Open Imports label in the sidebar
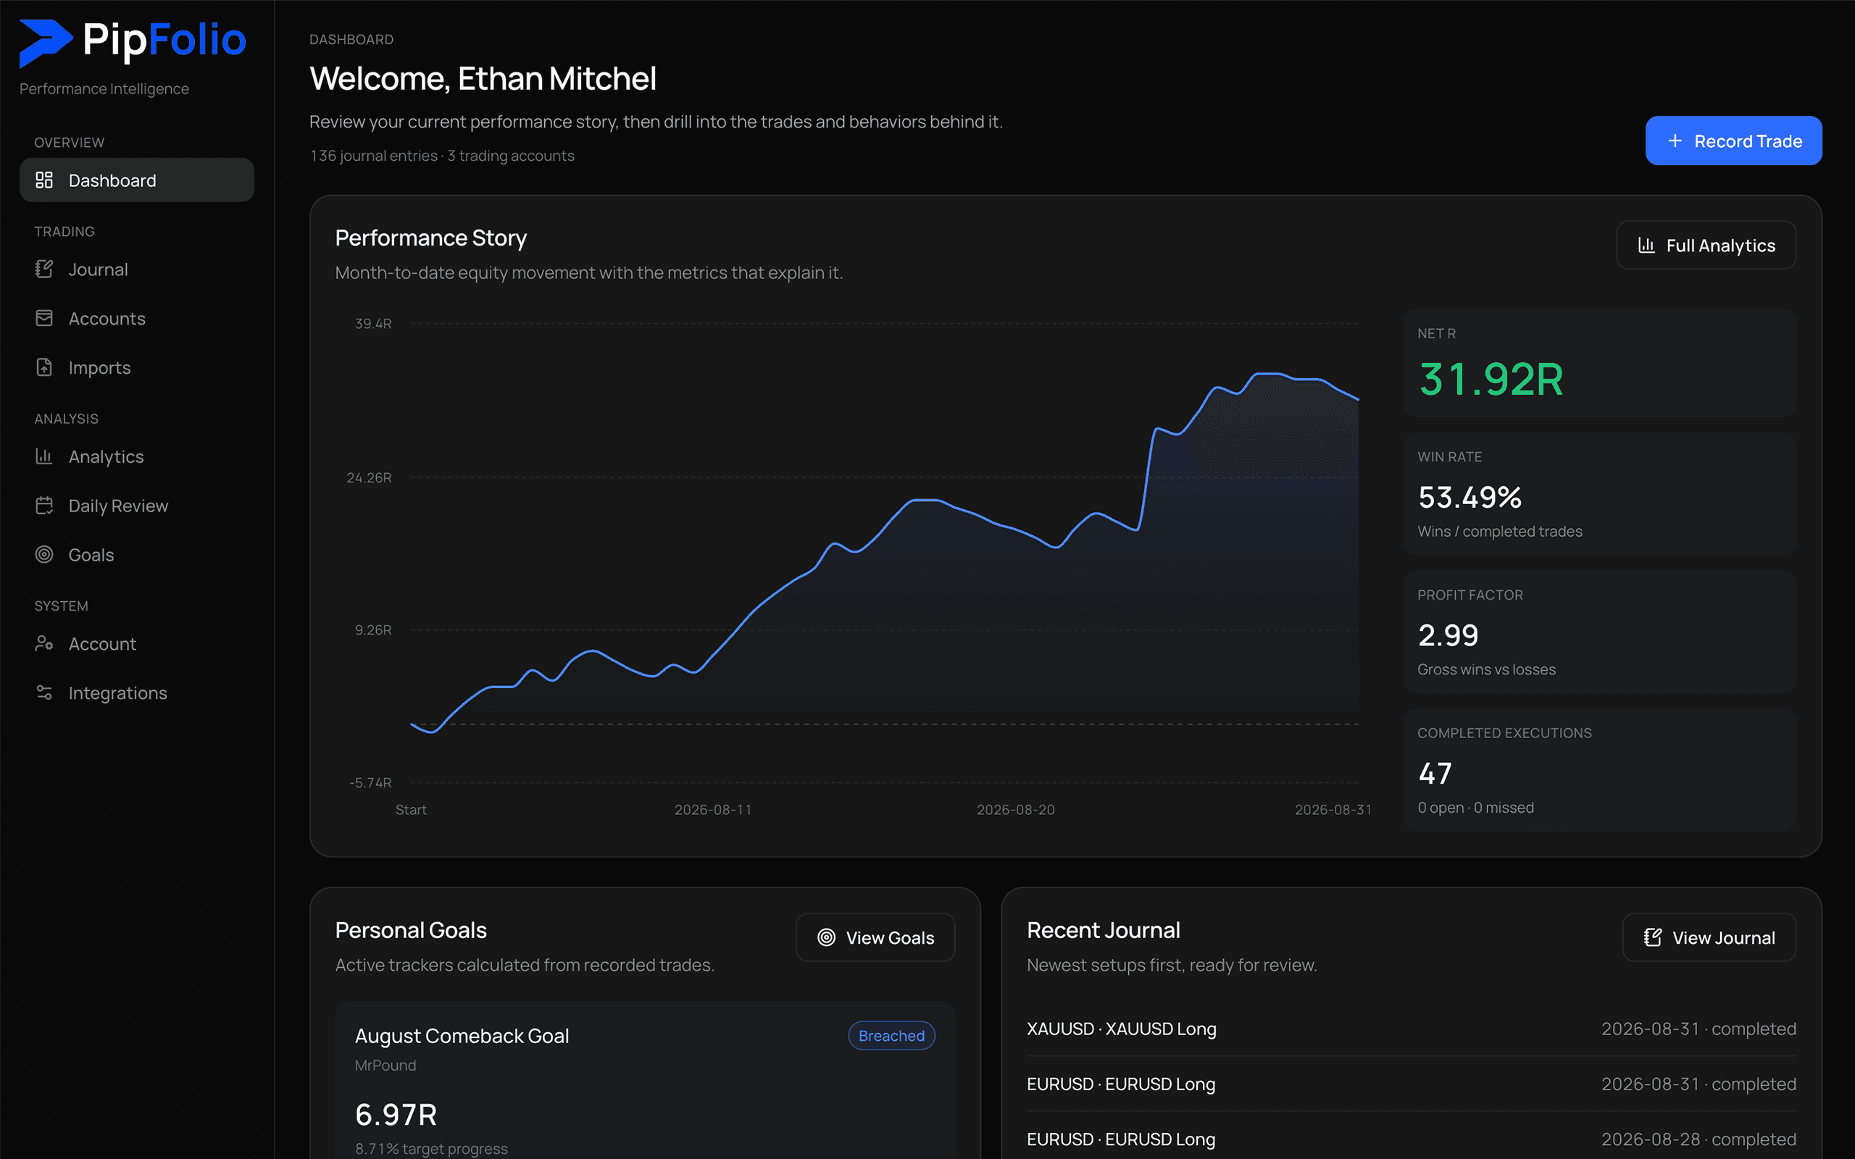1855x1159 pixels. click(x=100, y=368)
